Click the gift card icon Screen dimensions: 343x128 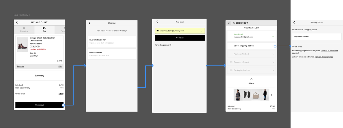[x=231, y=62]
